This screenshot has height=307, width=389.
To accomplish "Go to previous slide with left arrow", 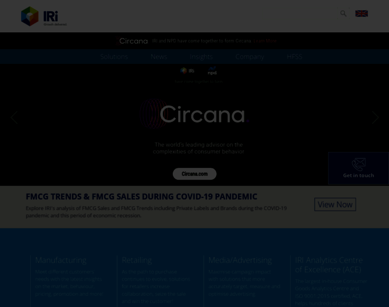I will pyautogui.click(x=14, y=117).
